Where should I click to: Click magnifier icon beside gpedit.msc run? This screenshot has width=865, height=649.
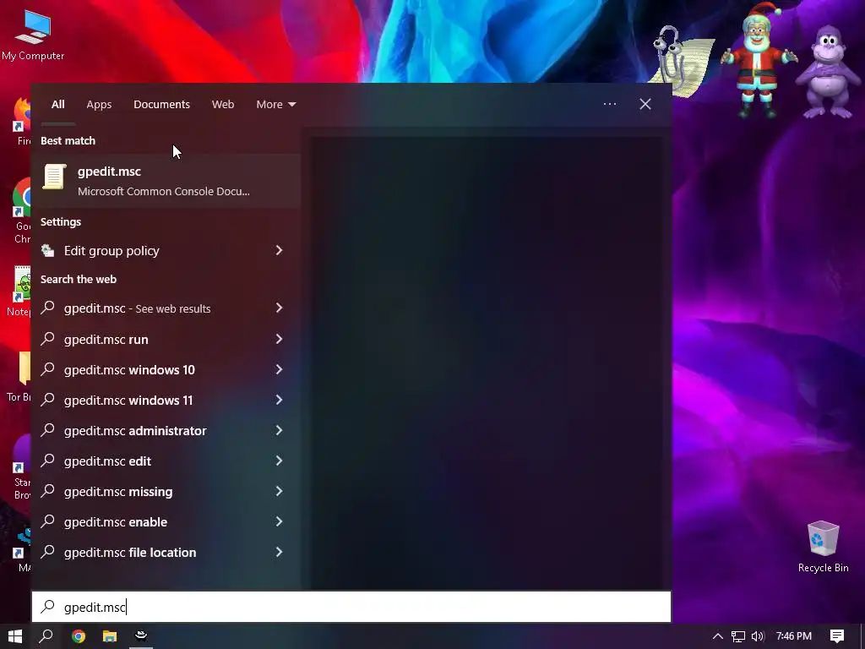click(x=48, y=338)
